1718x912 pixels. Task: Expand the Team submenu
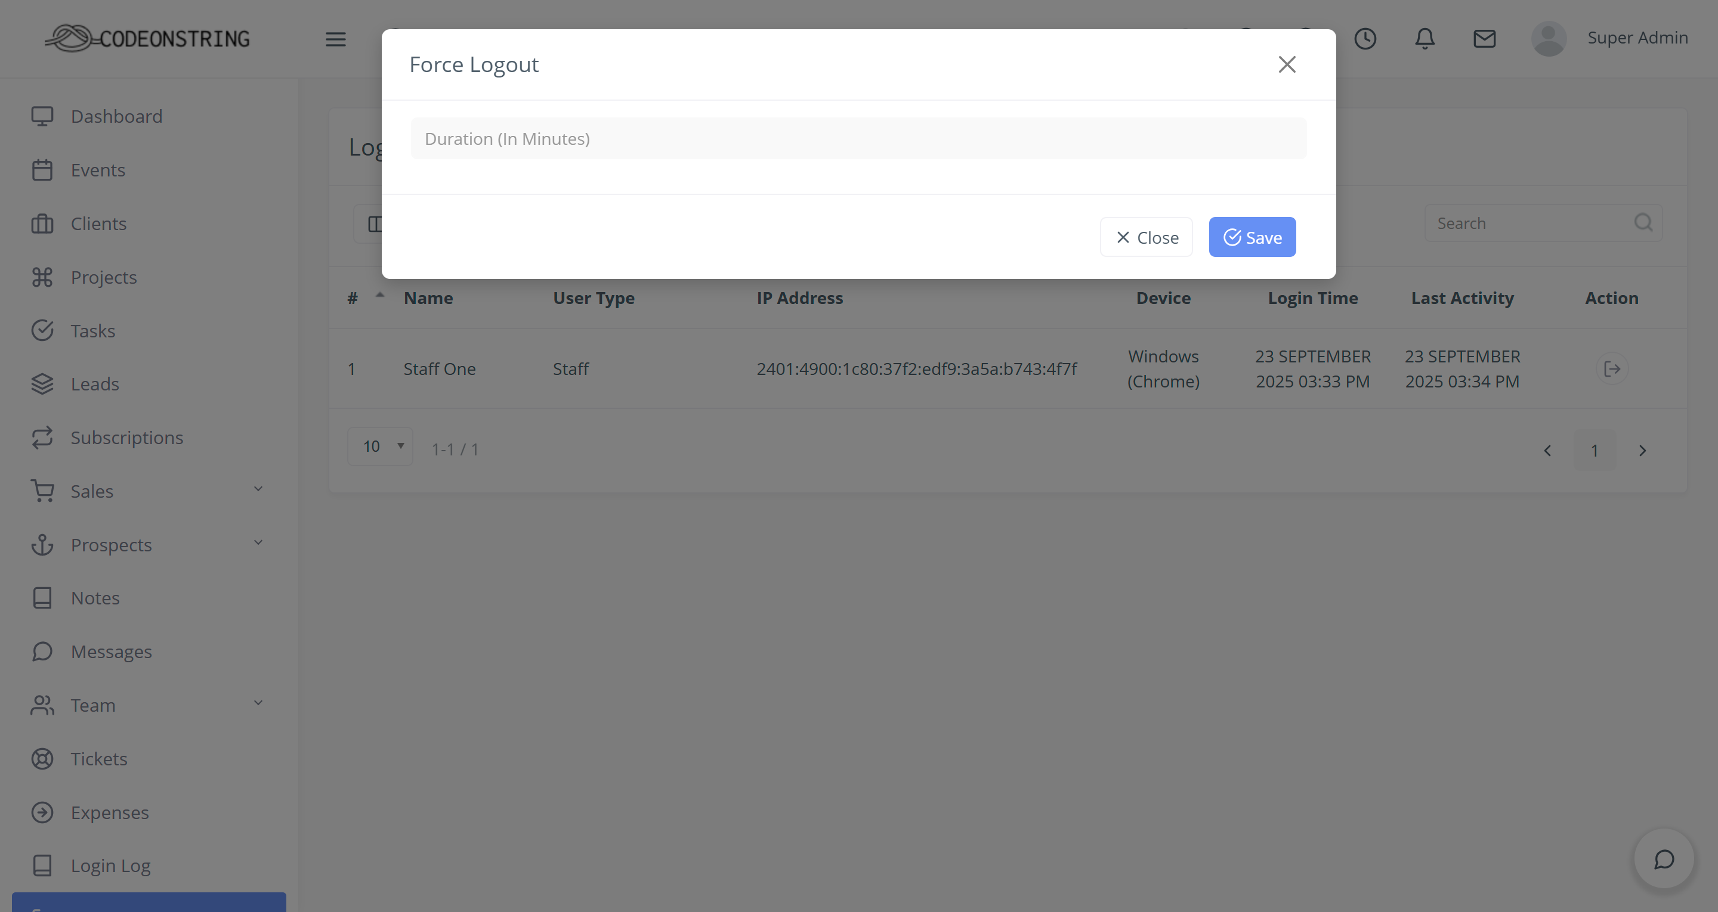pos(258,704)
